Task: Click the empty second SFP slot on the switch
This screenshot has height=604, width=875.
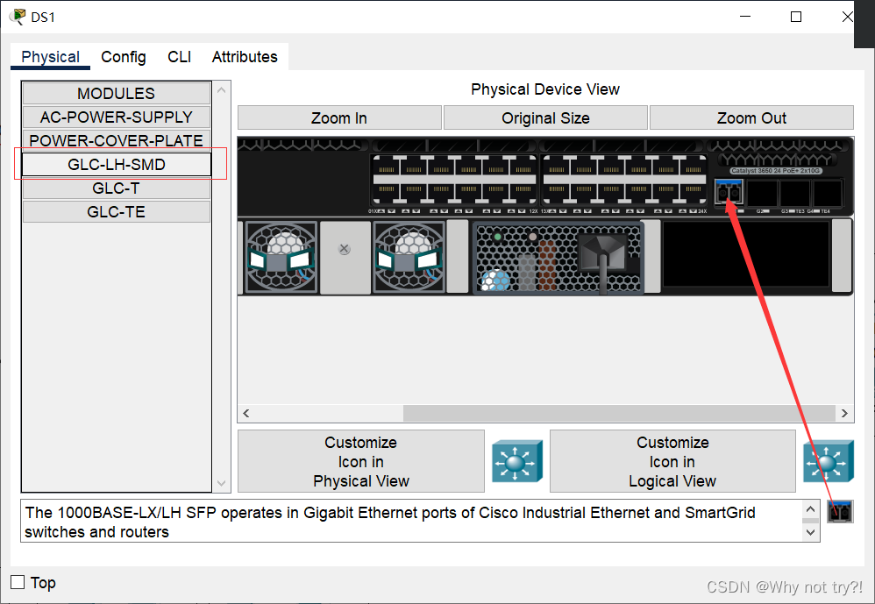Action: (762, 194)
